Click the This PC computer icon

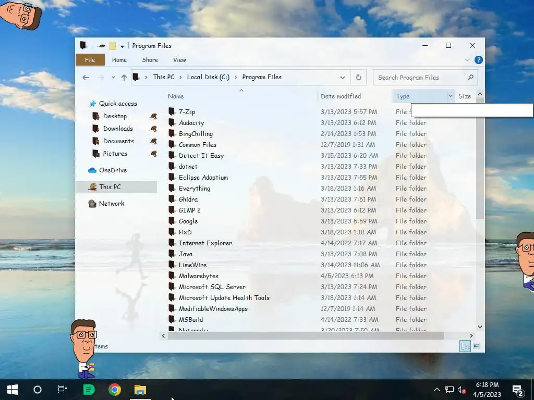click(92, 187)
